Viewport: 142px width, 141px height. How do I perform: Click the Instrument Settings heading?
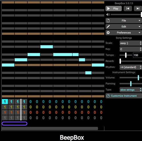point(124,72)
